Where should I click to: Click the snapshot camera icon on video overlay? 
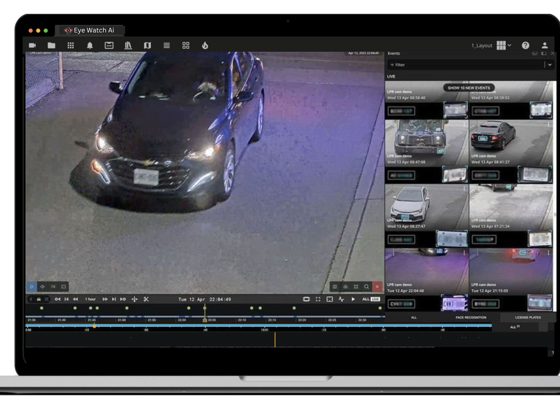345,287
